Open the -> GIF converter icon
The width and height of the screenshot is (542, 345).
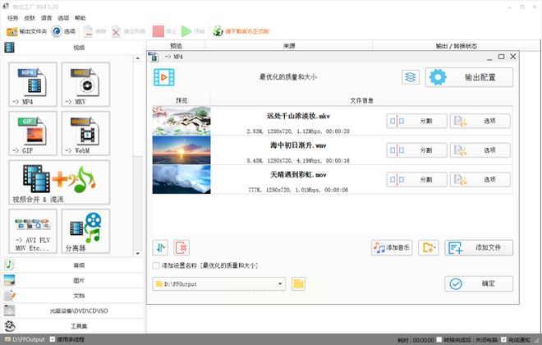tap(32, 133)
